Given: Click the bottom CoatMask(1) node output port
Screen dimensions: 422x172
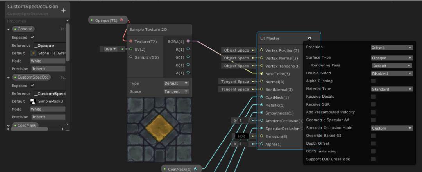Looking at the screenshot, I should click(196, 169).
